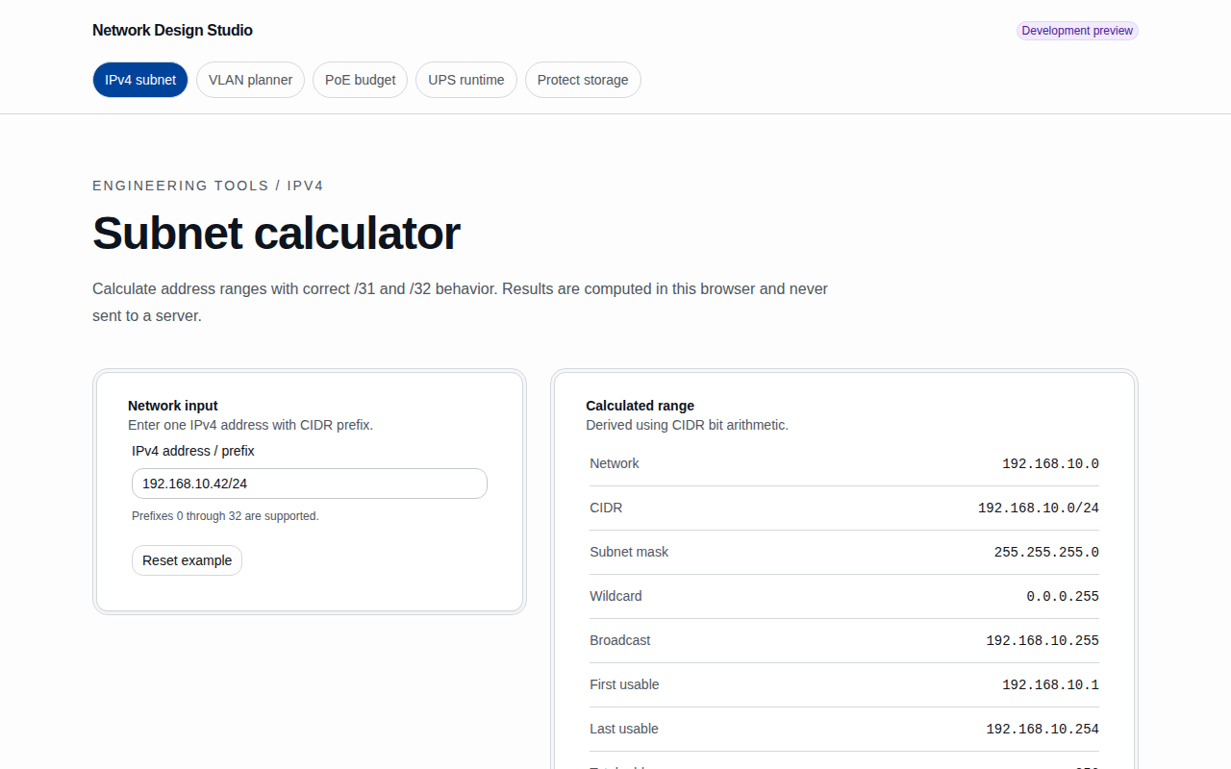1231x769 pixels.
Task: Select the Last usable value 192.168.10.254
Action: pyautogui.click(x=1043, y=729)
